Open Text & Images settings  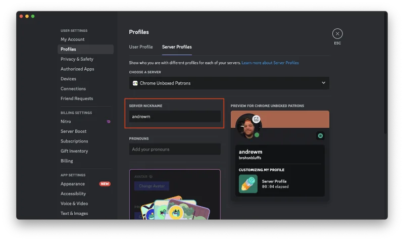(x=85, y=213)
